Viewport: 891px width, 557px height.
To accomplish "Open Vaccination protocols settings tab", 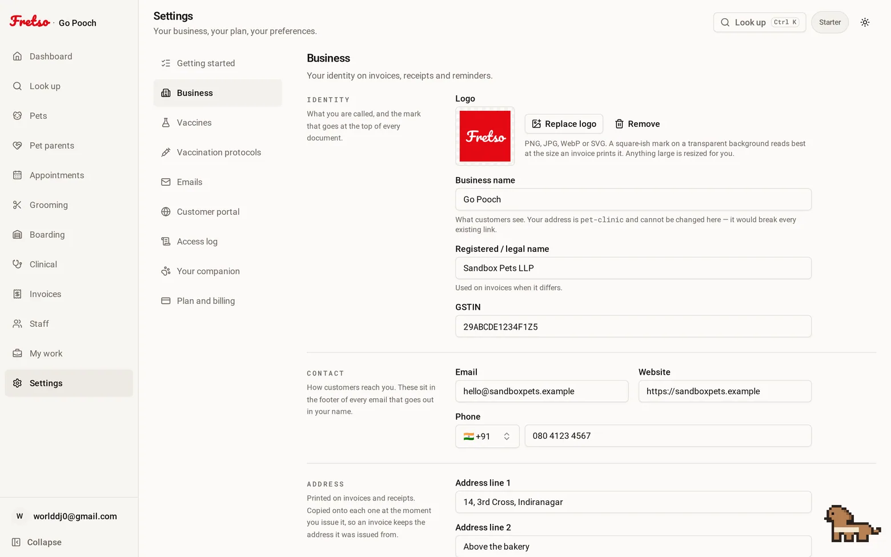I will [218, 153].
